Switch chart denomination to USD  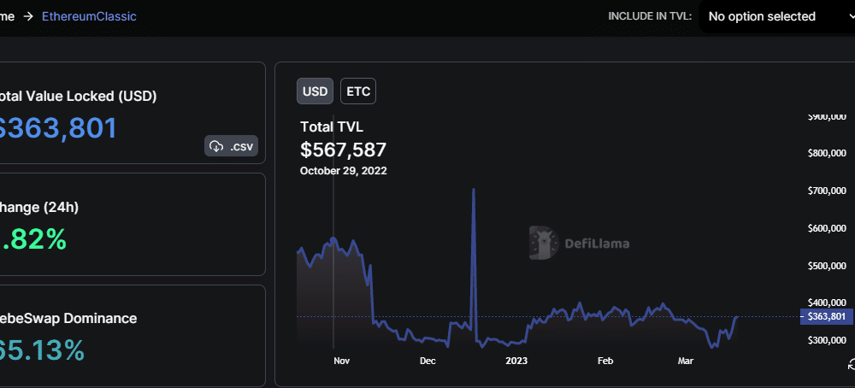coord(315,91)
